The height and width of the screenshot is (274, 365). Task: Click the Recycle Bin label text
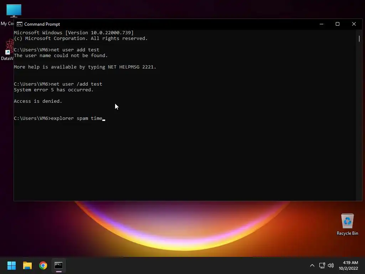[347, 233]
